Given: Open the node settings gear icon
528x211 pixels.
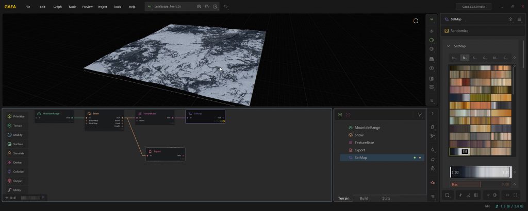Looking at the screenshot, I should click(510, 19).
